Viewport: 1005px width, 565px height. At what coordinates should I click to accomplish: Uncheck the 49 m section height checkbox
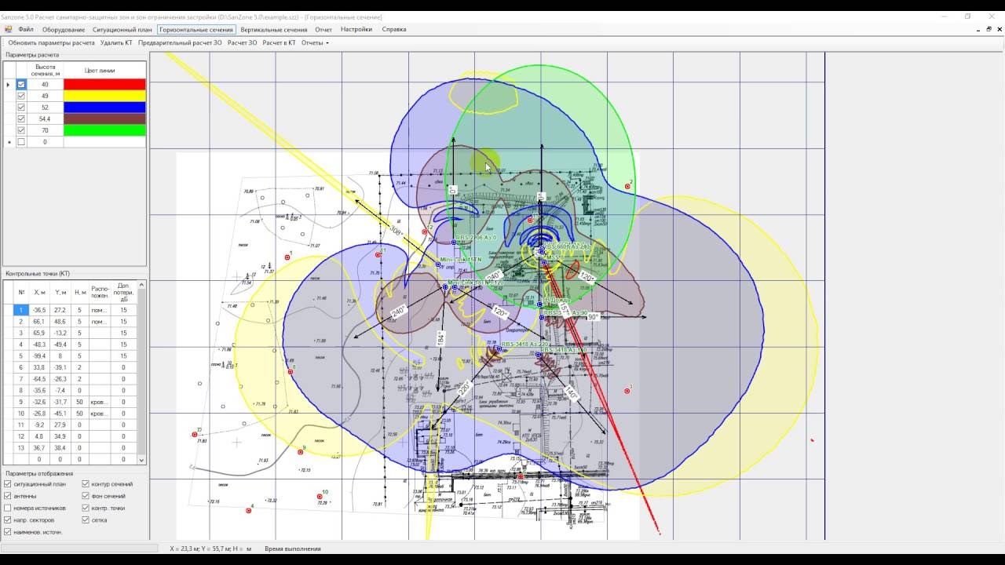21,96
